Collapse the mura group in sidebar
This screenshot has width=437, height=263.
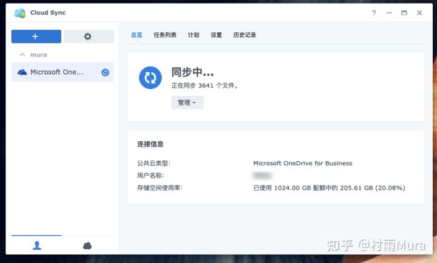(x=22, y=55)
